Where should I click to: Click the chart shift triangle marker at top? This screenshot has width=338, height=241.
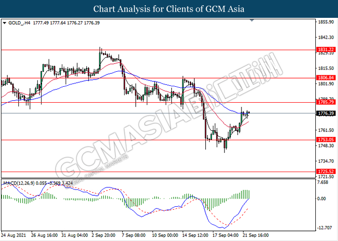pyautogui.click(x=252, y=20)
